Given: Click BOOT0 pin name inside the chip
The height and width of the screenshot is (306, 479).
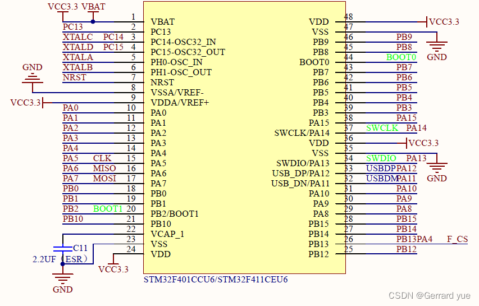Looking at the screenshot, I should tap(314, 62).
